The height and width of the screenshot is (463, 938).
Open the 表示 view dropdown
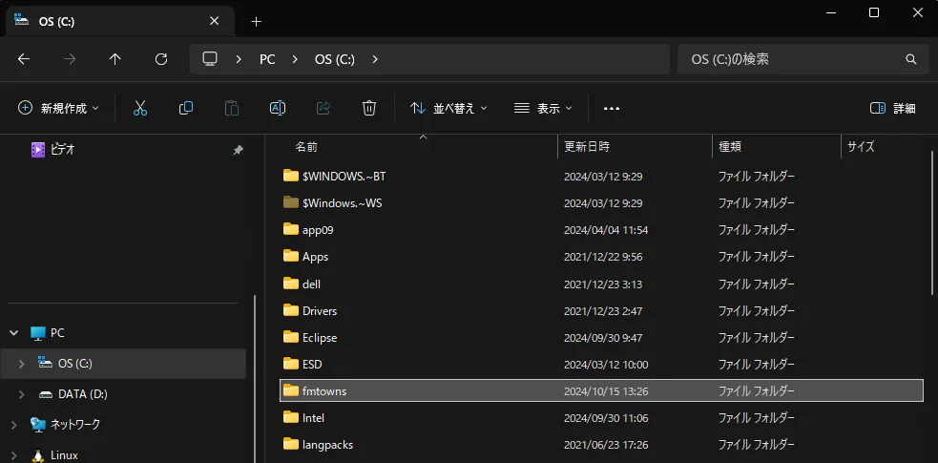click(543, 109)
